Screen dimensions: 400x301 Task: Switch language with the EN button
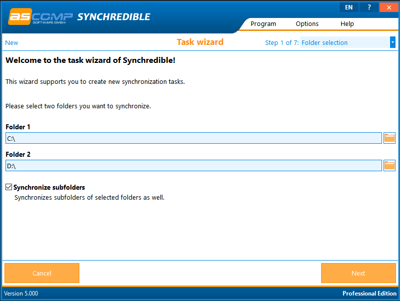pos(349,7)
